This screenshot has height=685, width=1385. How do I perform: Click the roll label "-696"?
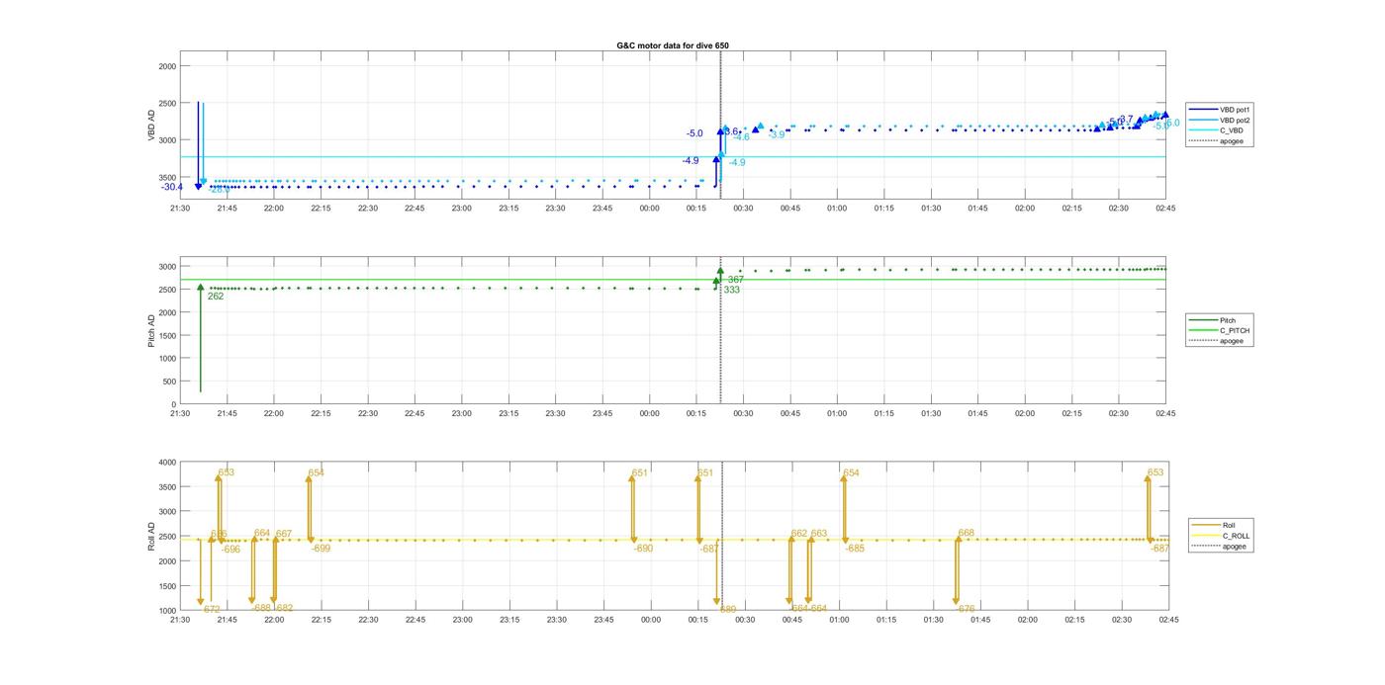(x=231, y=549)
